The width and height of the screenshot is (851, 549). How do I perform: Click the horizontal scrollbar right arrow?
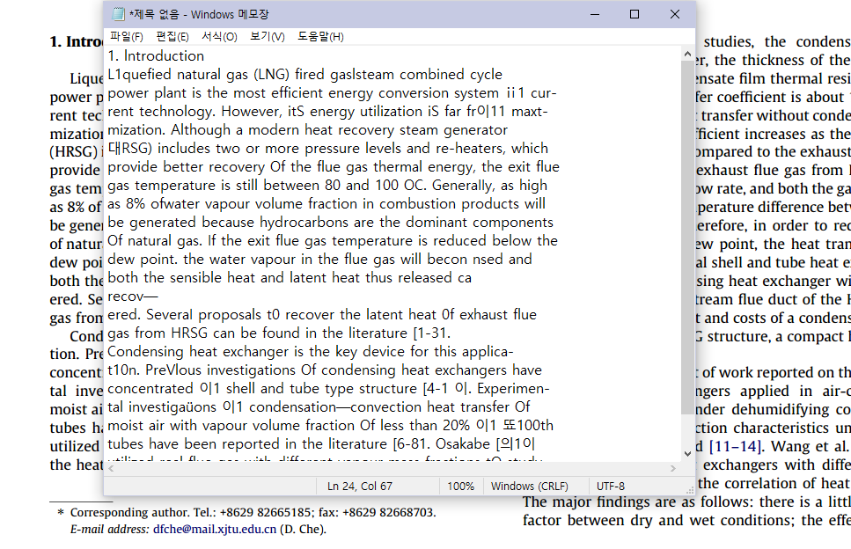(673, 468)
